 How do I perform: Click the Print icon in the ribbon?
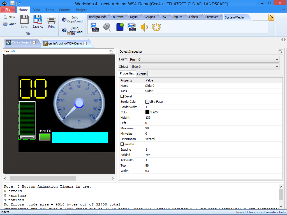[51, 21]
